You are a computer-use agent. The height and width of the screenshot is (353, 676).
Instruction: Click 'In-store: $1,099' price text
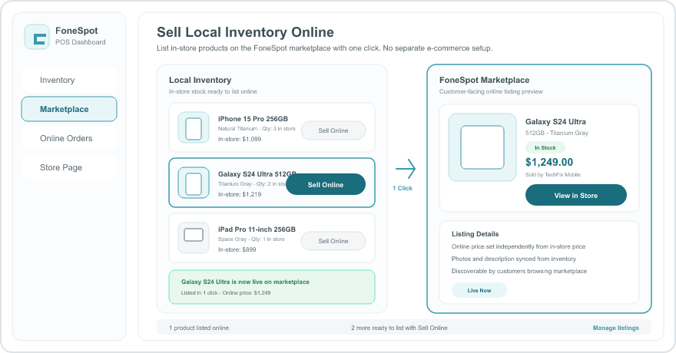click(239, 139)
